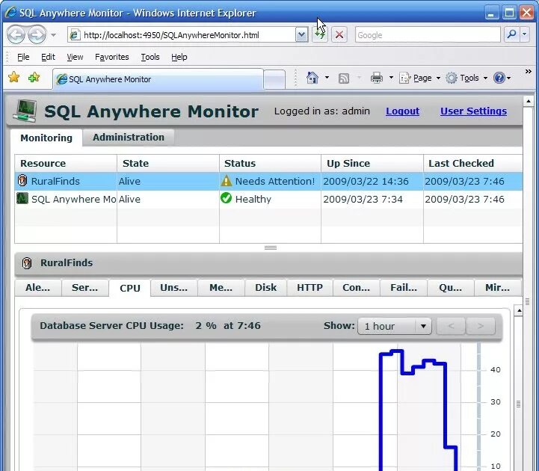Click the RSS feeds icon
Viewport: 539px width, 471px height.
344,78
